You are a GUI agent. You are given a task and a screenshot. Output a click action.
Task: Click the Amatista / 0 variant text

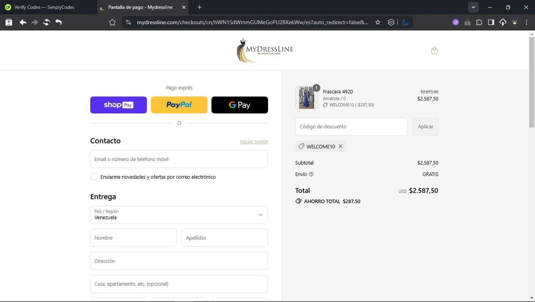tap(334, 98)
